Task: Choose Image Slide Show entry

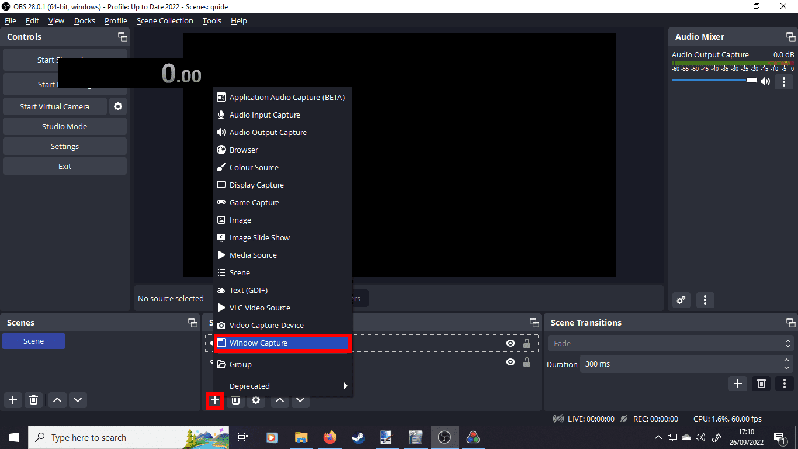Action: click(283, 238)
